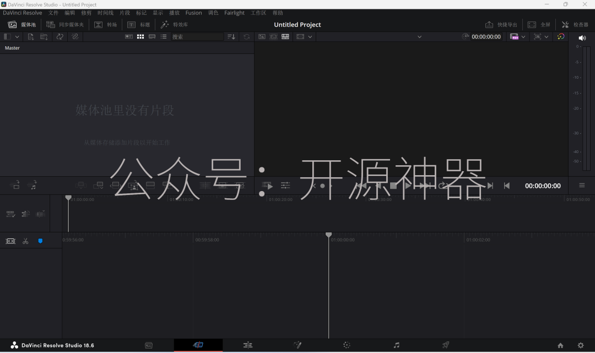This screenshot has width=595, height=353.
Task: Switch media pool to thumbnail grid view
Action: click(x=140, y=37)
